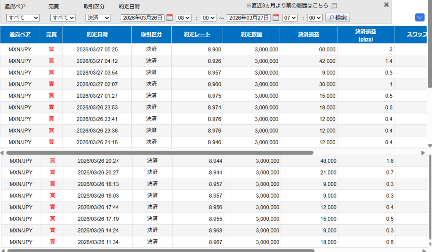Close the search panel with the X icon
The image size is (432, 252).
coord(386,5)
